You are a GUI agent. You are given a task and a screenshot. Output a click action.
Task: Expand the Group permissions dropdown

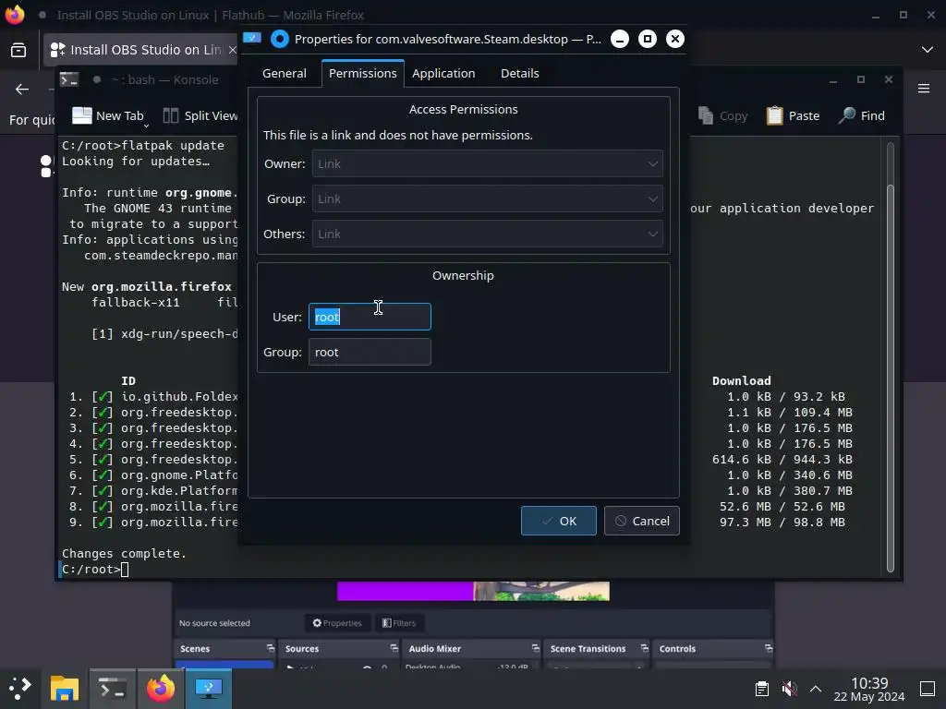coord(487,199)
